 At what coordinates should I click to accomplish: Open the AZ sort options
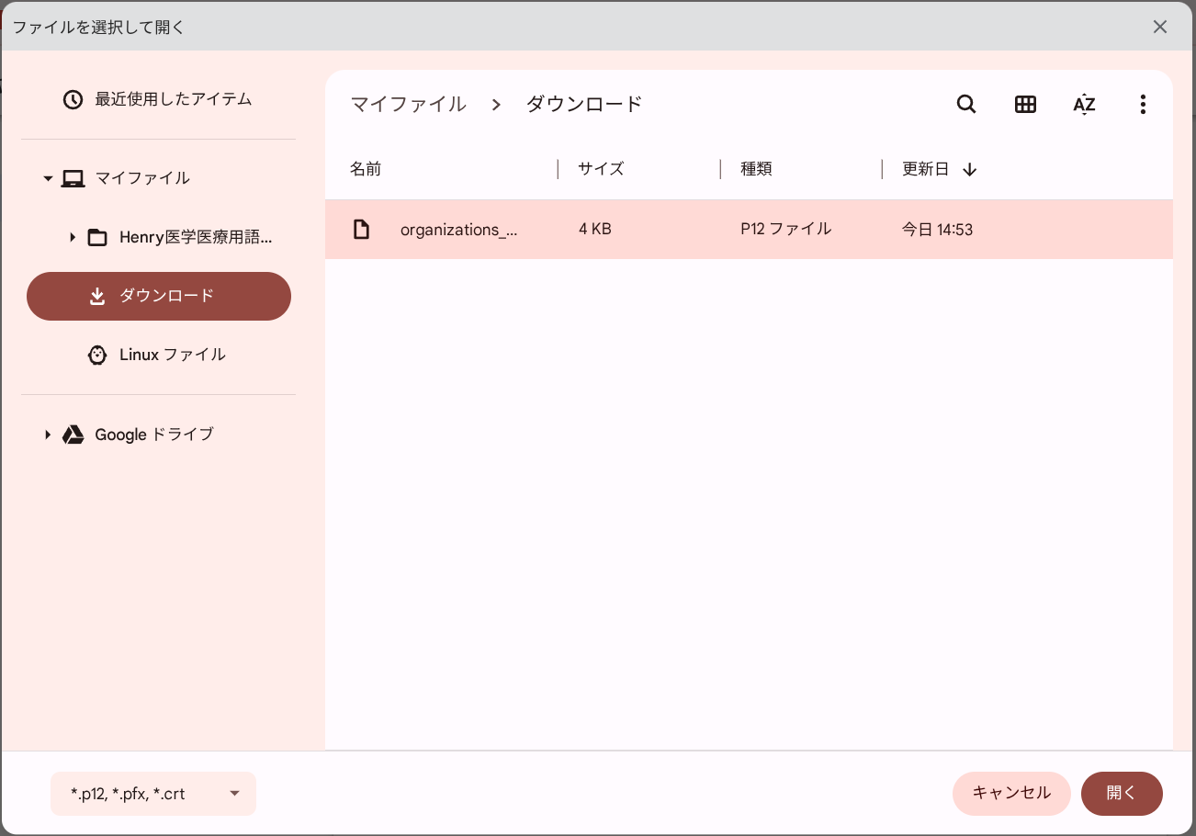pos(1084,104)
